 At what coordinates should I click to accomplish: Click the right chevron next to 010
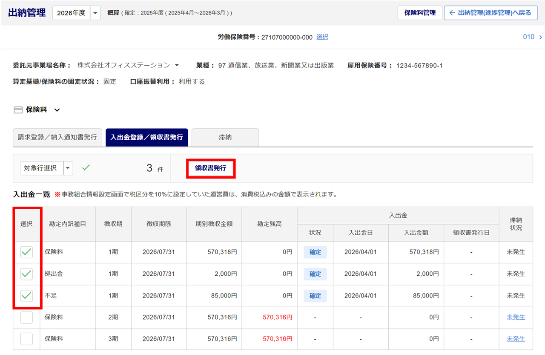tap(540, 37)
